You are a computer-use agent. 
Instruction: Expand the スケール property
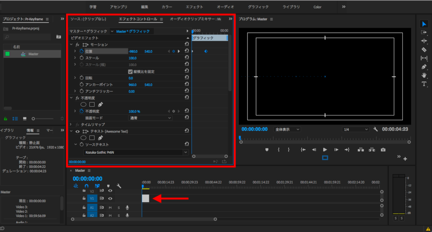(x=75, y=58)
